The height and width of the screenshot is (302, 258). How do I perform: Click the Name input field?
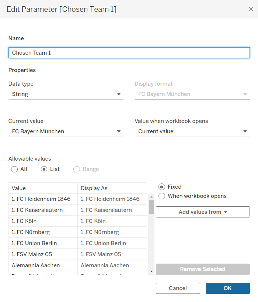point(129,53)
